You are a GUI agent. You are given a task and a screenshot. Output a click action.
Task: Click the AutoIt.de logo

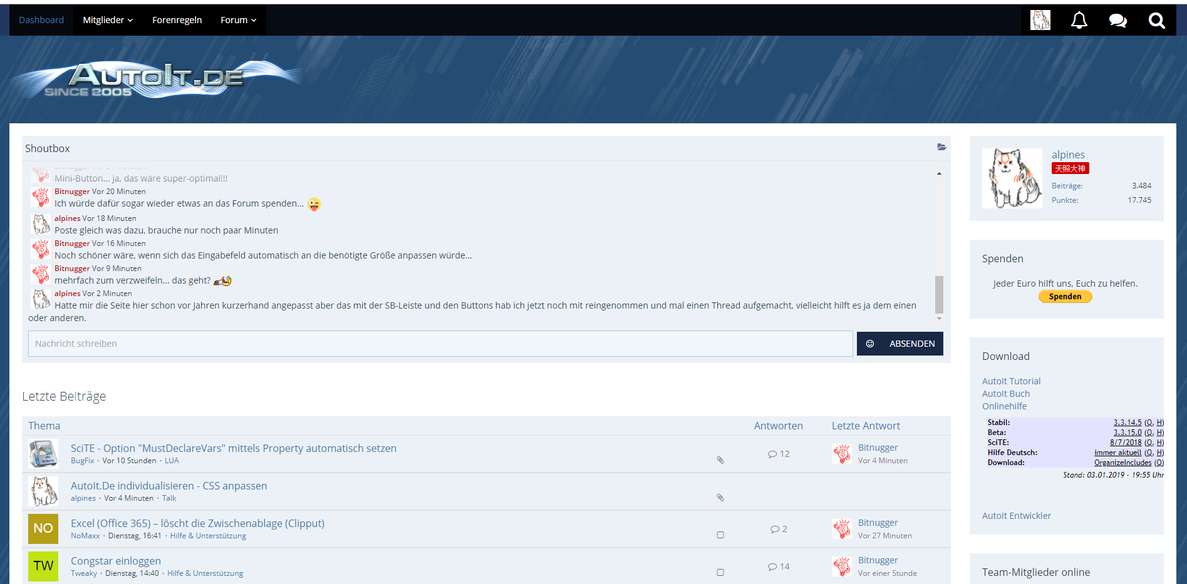(x=157, y=79)
